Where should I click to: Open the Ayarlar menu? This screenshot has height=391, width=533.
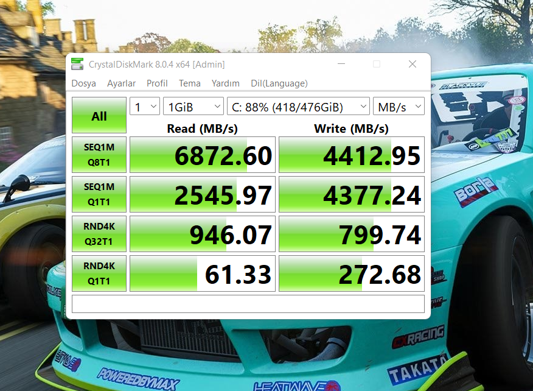[x=121, y=83]
